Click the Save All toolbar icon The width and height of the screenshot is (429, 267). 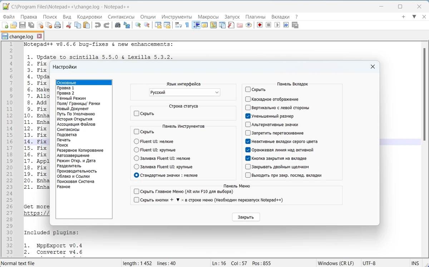point(31,25)
